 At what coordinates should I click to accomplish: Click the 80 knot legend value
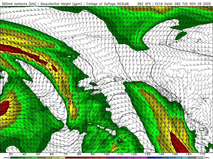pyautogui.click(x=79, y=154)
